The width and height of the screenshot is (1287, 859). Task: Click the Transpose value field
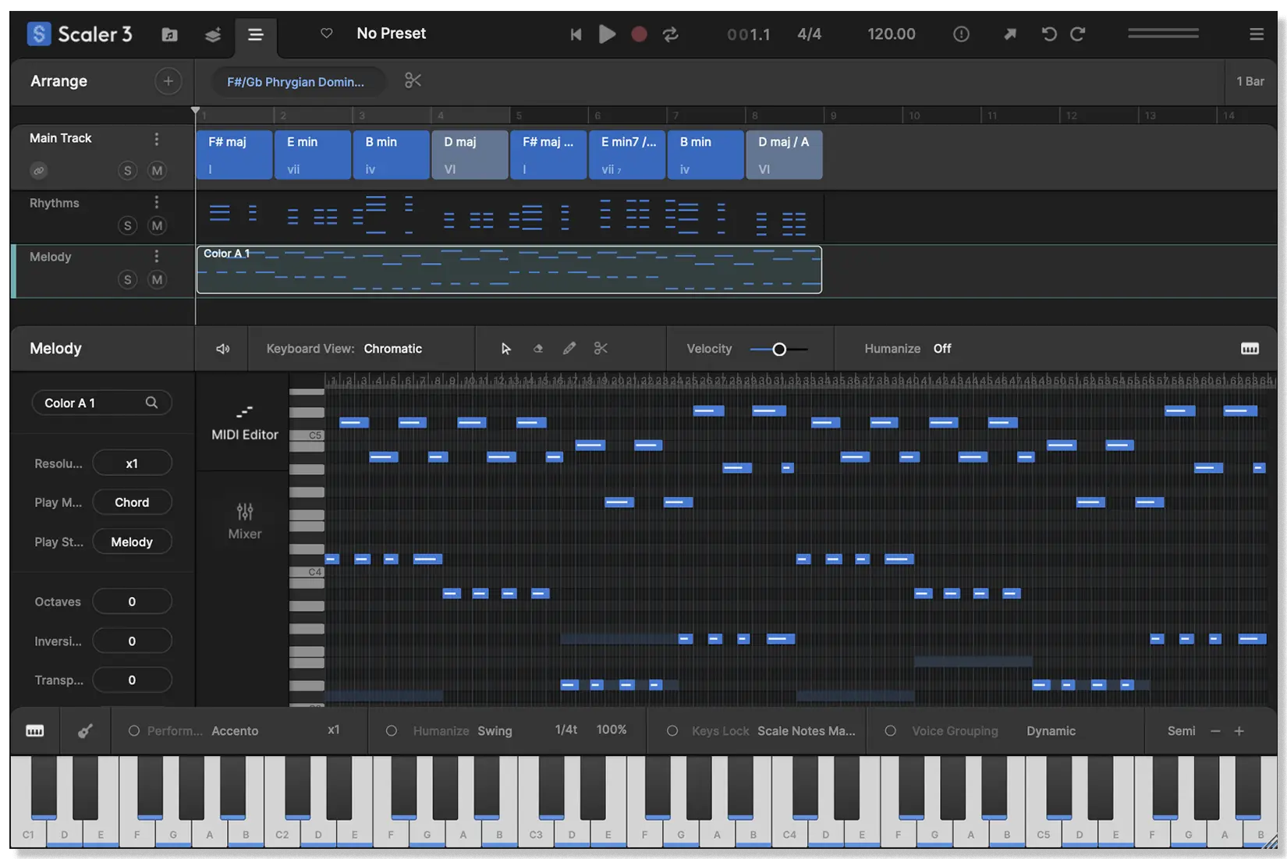132,680
